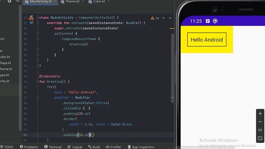Select Shape.kt in project tree
Viewport: 265px width, 149px height.
(5, 63)
